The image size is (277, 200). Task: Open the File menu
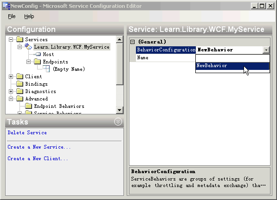12,16
